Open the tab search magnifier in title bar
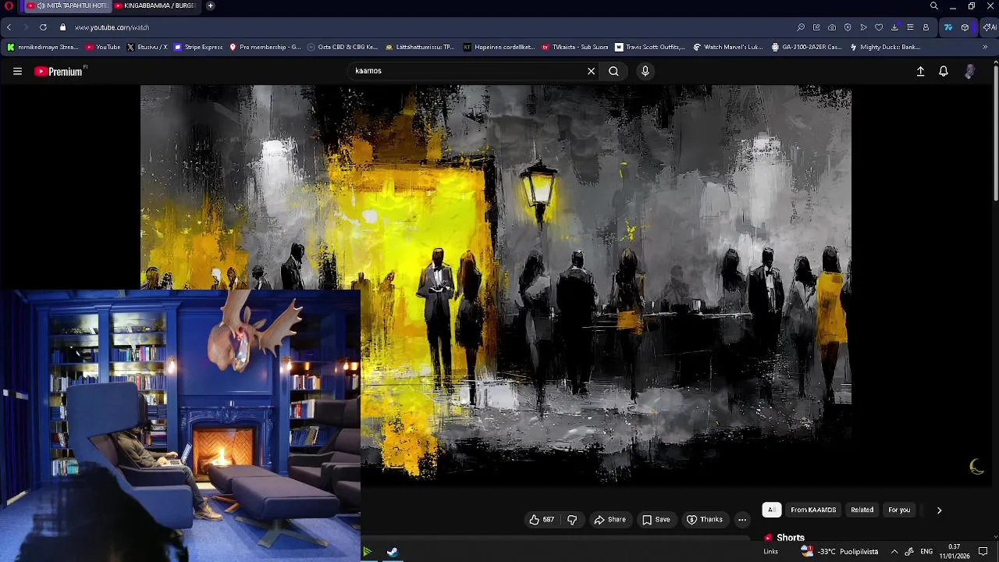This screenshot has height=562, width=999. tap(934, 5)
